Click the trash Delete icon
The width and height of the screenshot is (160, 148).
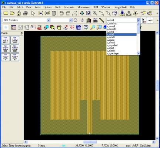point(54,13)
